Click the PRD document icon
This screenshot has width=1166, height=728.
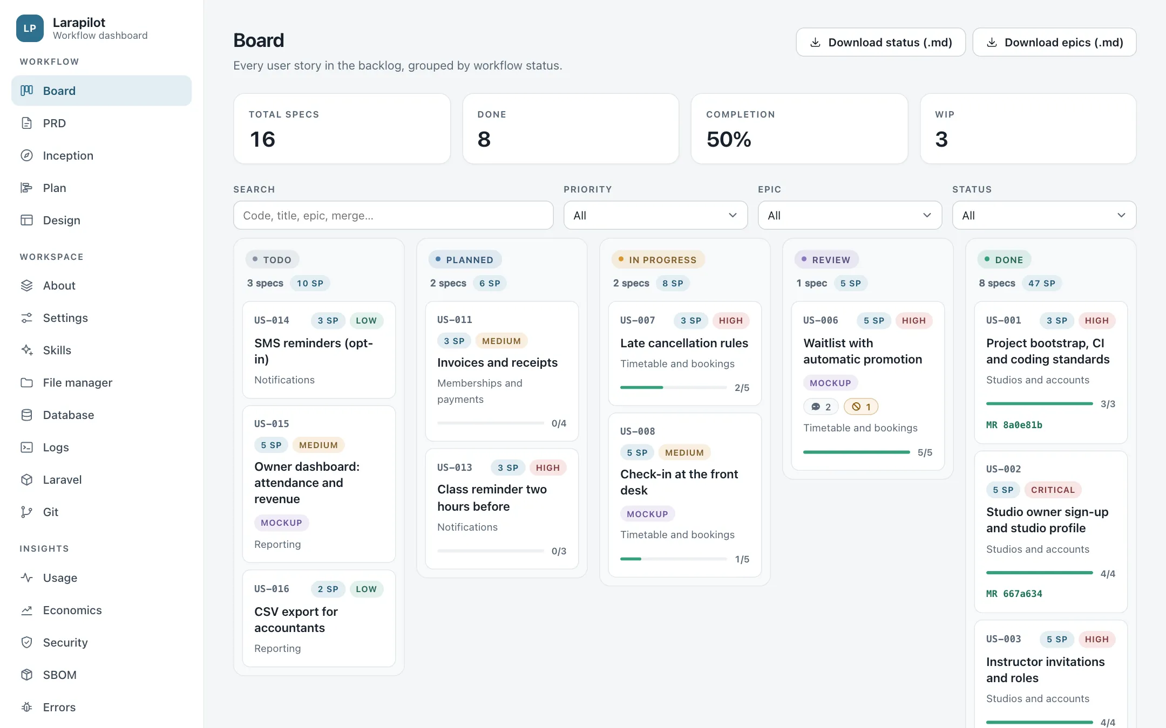[x=27, y=123]
